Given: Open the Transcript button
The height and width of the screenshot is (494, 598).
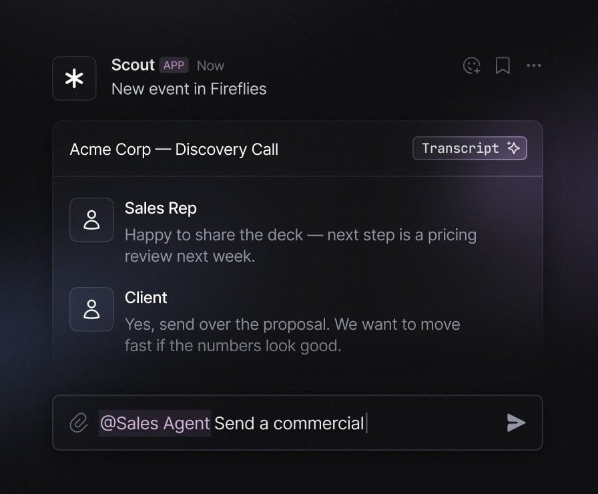Looking at the screenshot, I should (470, 148).
